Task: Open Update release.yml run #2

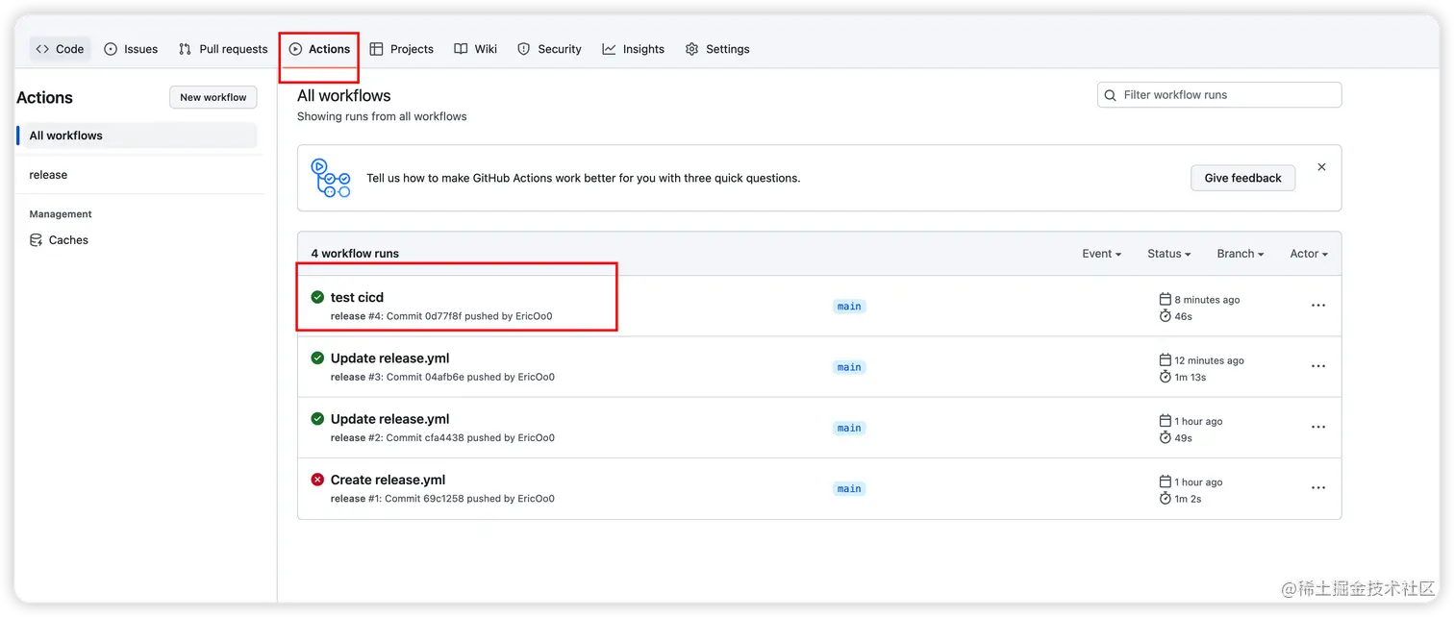Action: point(389,419)
